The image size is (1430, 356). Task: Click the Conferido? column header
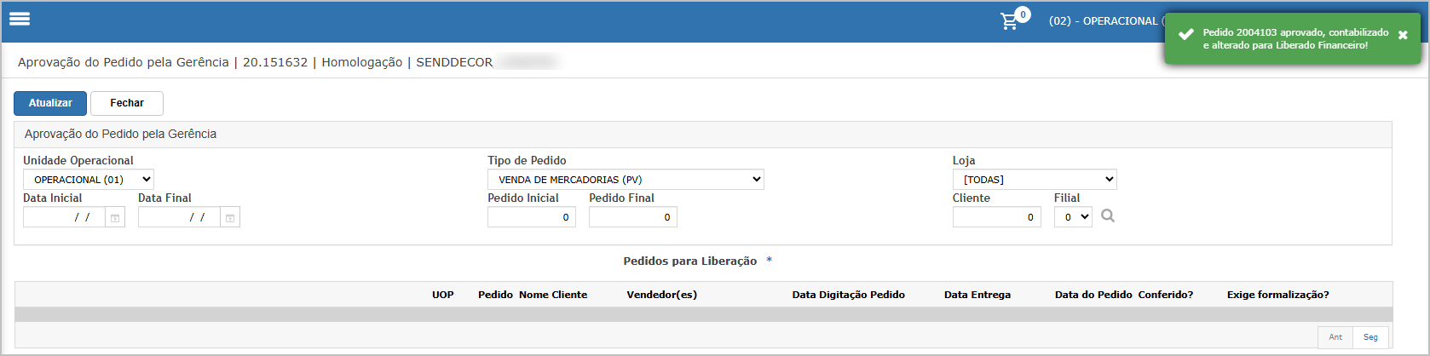click(1166, 295)
